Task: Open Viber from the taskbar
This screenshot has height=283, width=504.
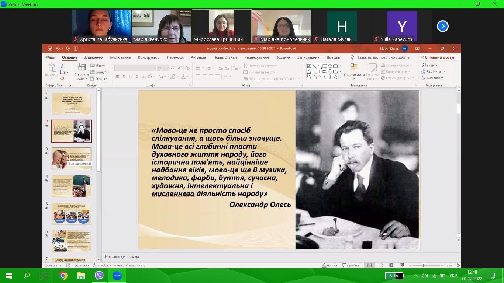Action: click(x=99, y=276)
